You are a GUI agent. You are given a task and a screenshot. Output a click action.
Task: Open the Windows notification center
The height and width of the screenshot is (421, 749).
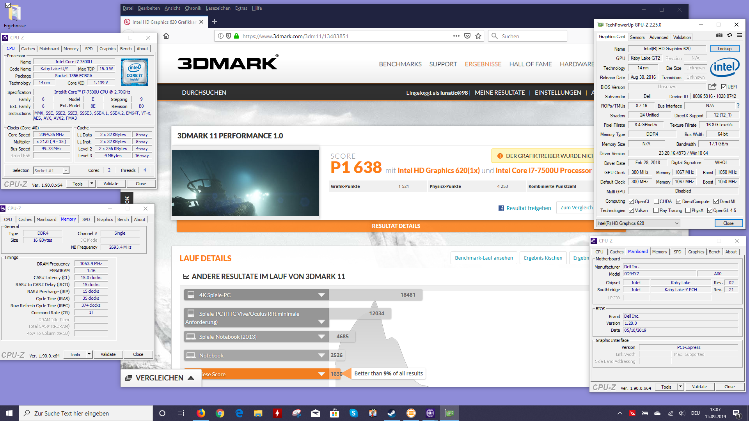[737, 413]
